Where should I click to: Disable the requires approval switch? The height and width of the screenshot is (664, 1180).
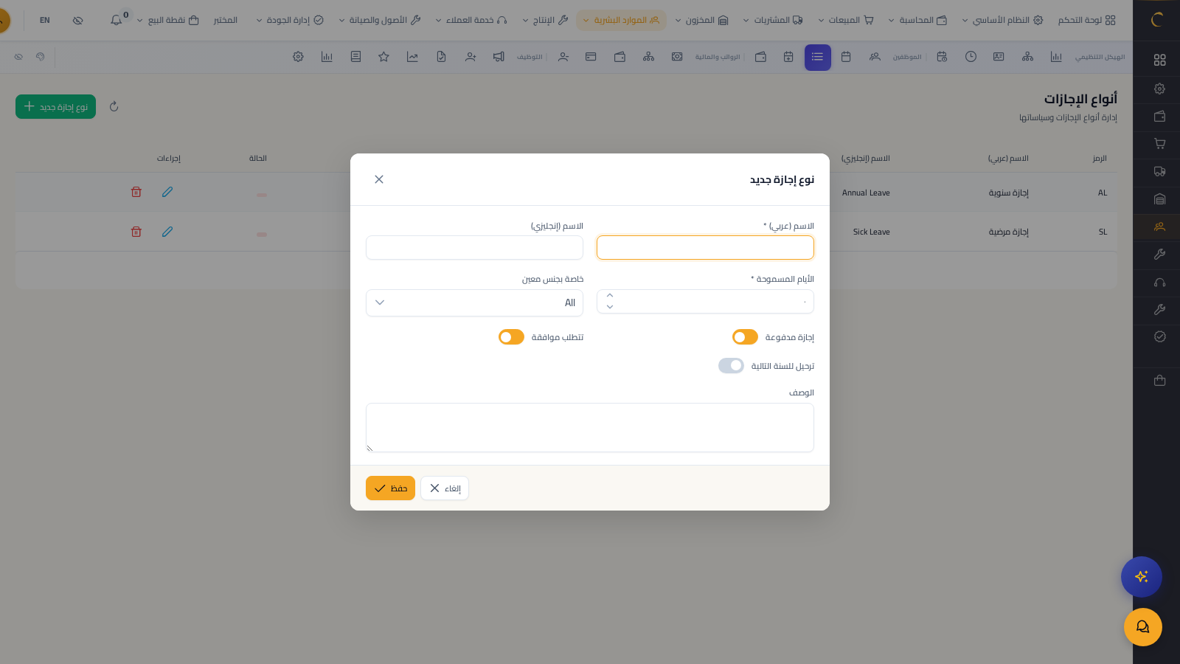coord(511,337)
